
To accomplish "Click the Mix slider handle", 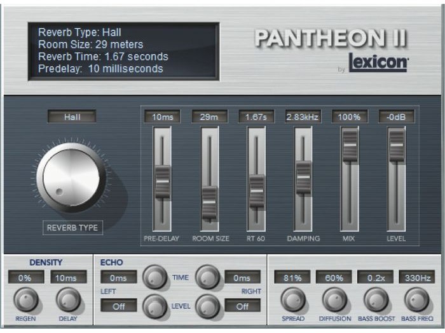I will tap(350, 145).
